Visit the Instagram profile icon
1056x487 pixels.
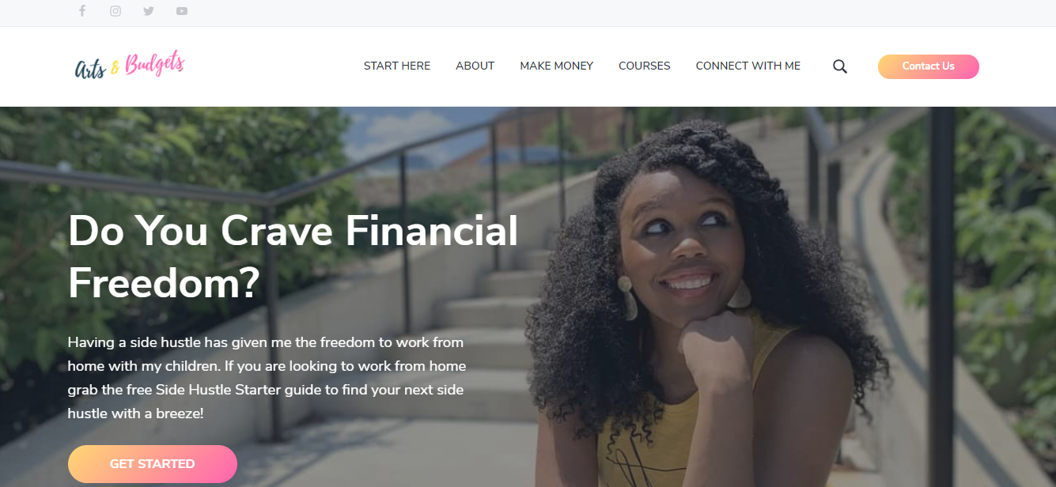[115, 11]
